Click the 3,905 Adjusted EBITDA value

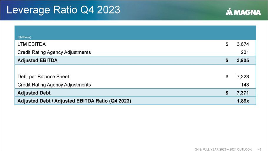pos(243,60)
